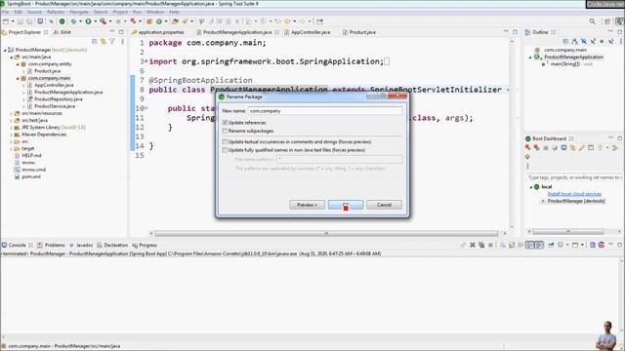Select the target folder in Project Explorer
Screen dimensions: 625x351
pyautogui.click(x=27, y=148)
